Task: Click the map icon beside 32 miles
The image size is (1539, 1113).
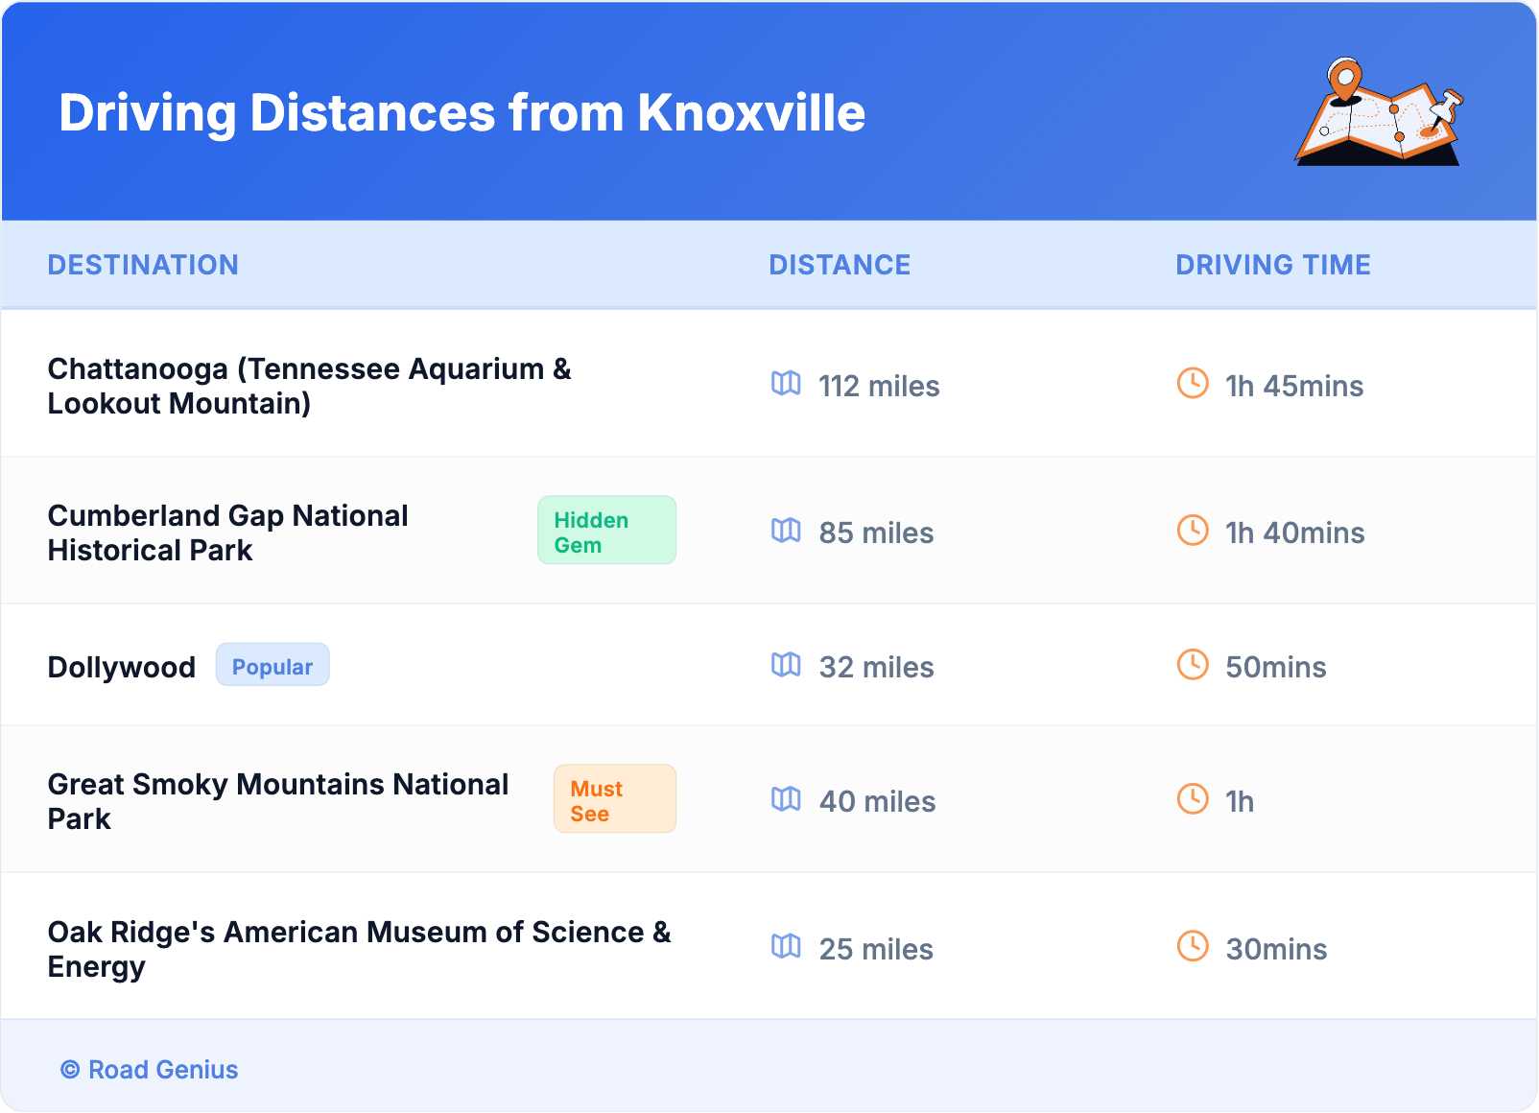Action: point(786,665)
